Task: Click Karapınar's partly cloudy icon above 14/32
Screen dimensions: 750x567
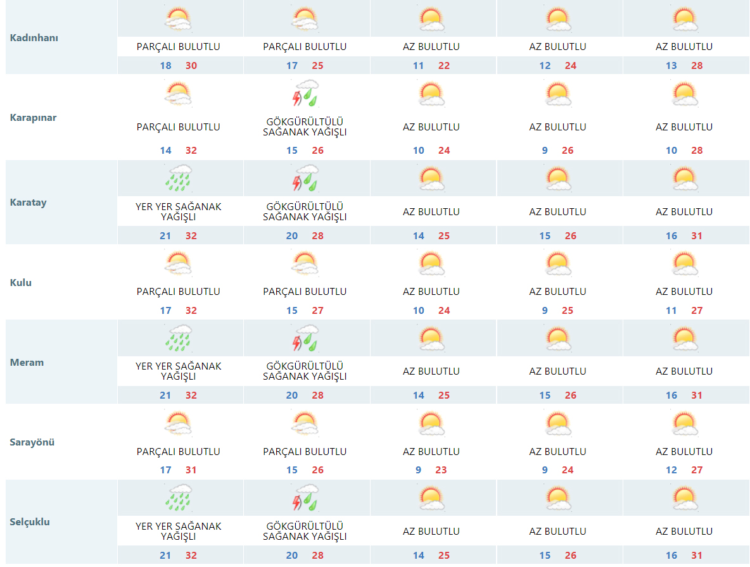Action: pos(178,94)
